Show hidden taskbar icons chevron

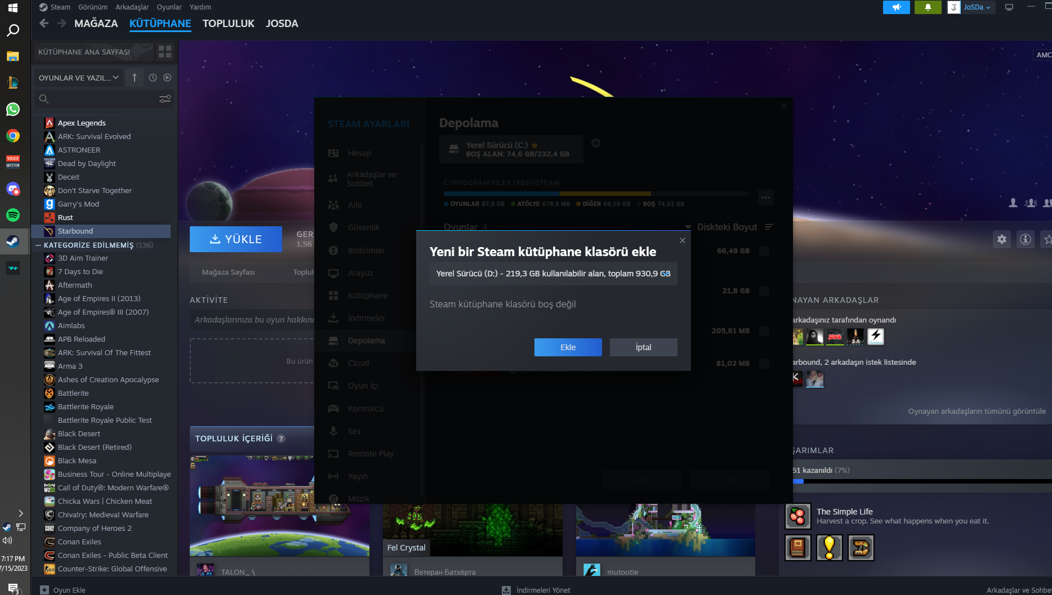click(x=21, y=513)
